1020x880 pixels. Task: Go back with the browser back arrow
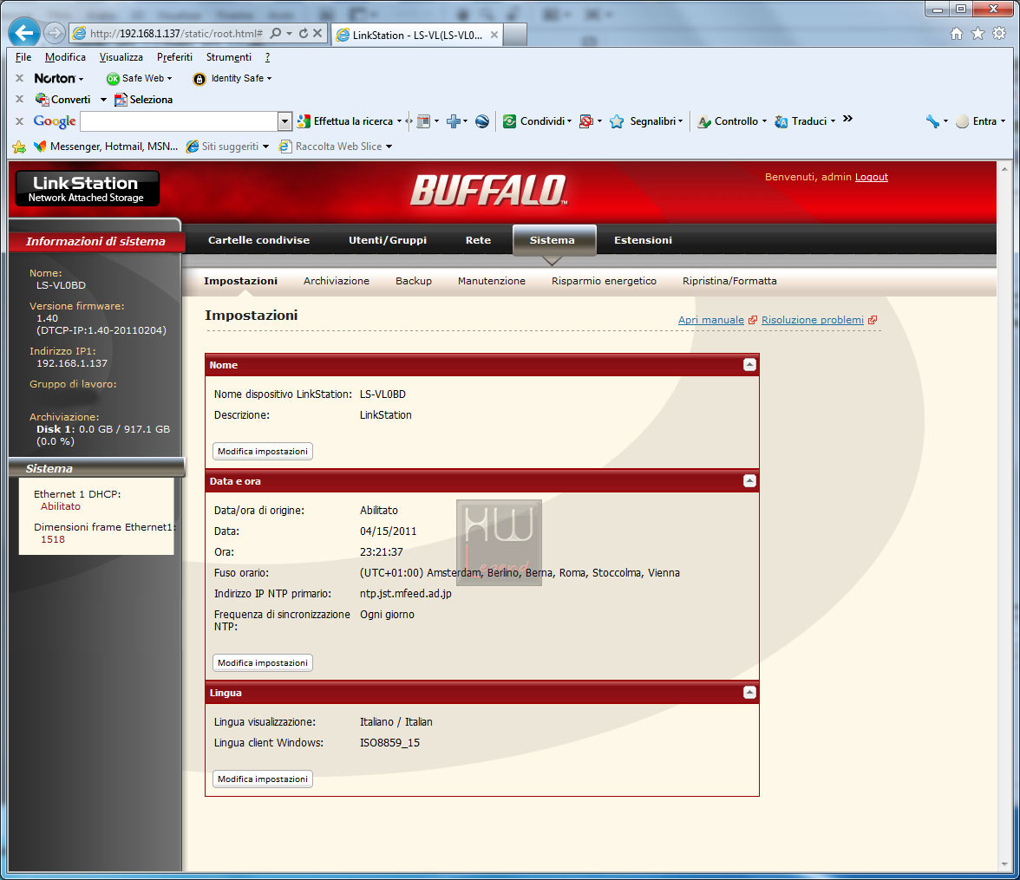(x=24, y=33)
